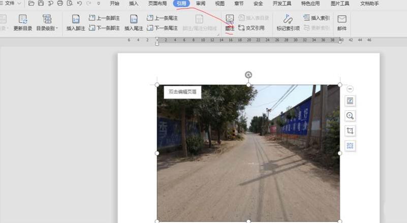Click Update Table of Contents (更新目录)

pos(23,23)
